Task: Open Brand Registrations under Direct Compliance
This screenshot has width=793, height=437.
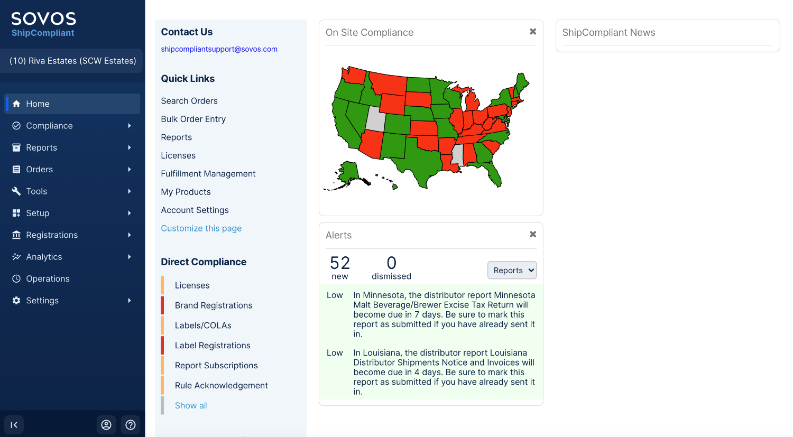Action: tap(214, 305)
